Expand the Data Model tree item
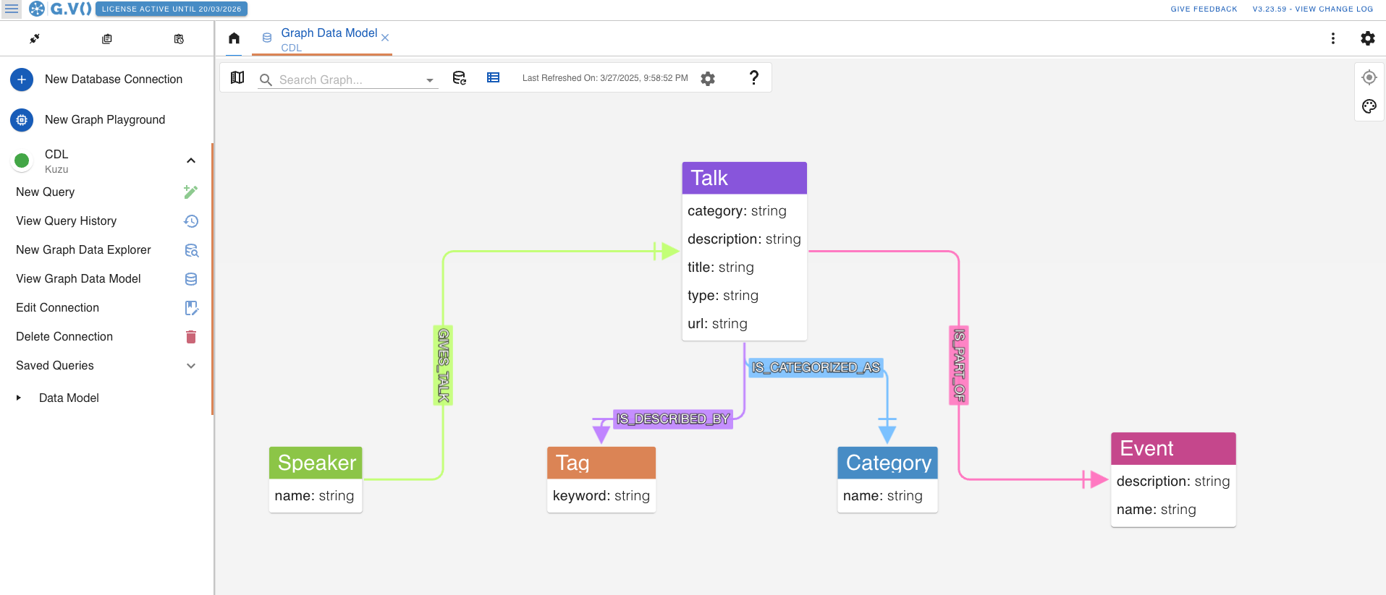The height and width of the screenshot is (595, 1386). tap(19, 398)
